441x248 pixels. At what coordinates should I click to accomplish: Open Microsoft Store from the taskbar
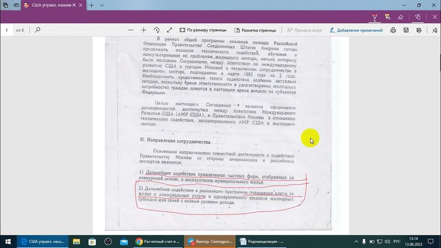[x=92, y=241]
